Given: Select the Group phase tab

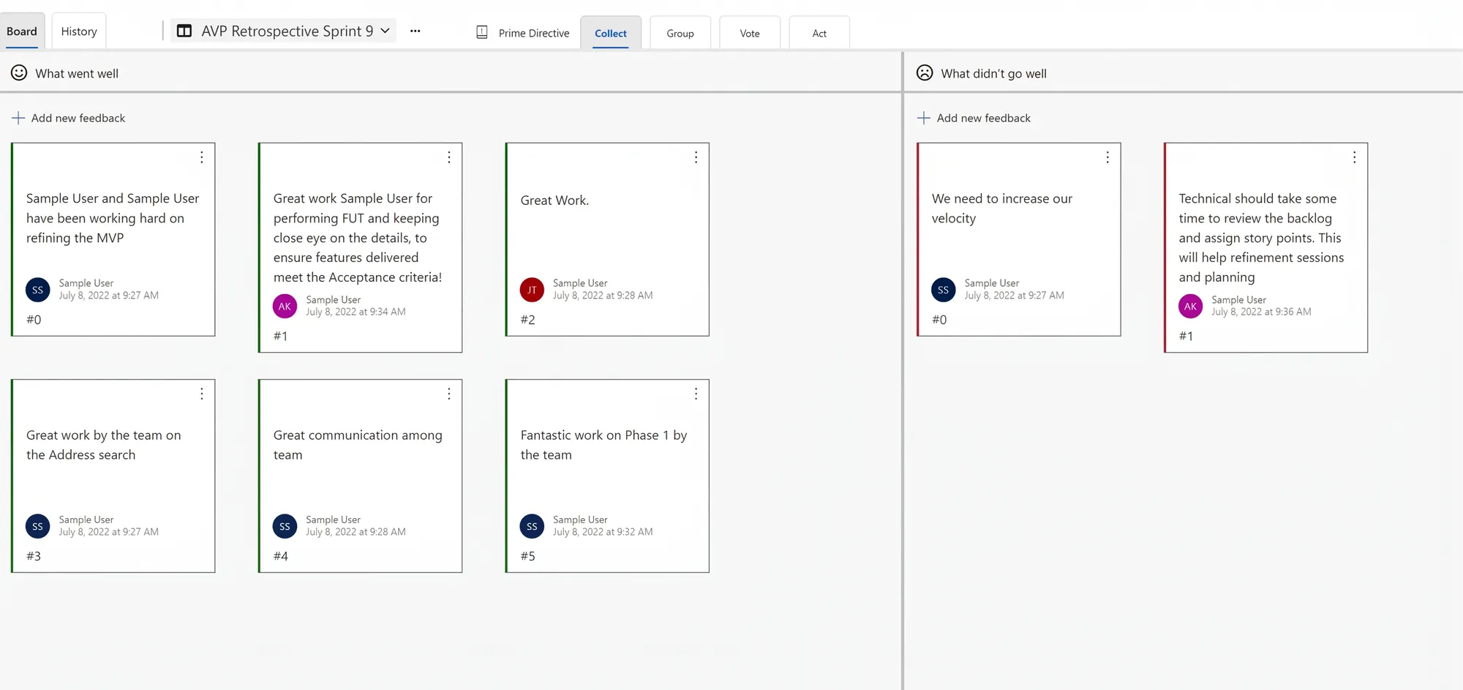Looking at the screenshot, I should click(680, 33).
